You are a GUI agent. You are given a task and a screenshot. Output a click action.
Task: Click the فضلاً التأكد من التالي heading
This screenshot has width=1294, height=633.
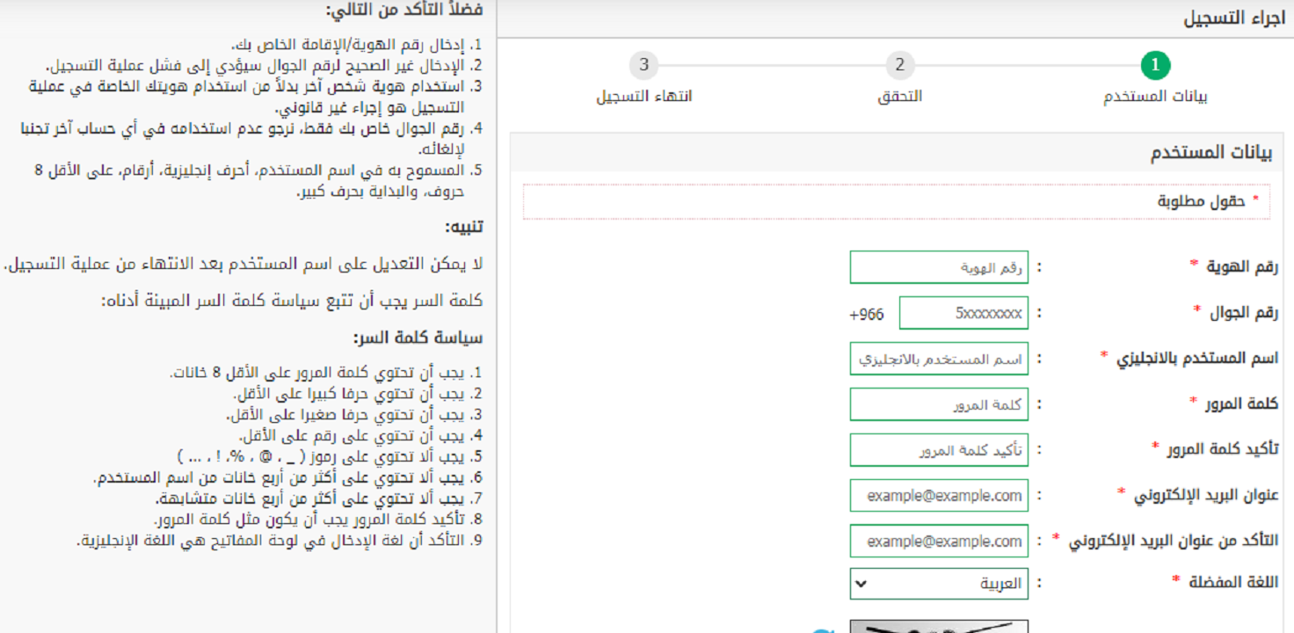click(x=403, y=11)
